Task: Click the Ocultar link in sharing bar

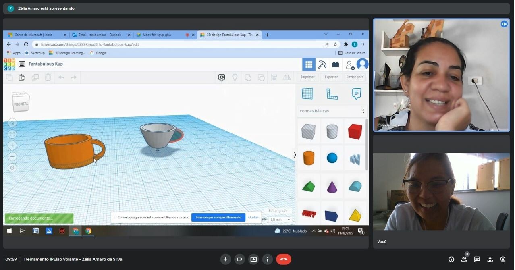Action: [253, 217]
